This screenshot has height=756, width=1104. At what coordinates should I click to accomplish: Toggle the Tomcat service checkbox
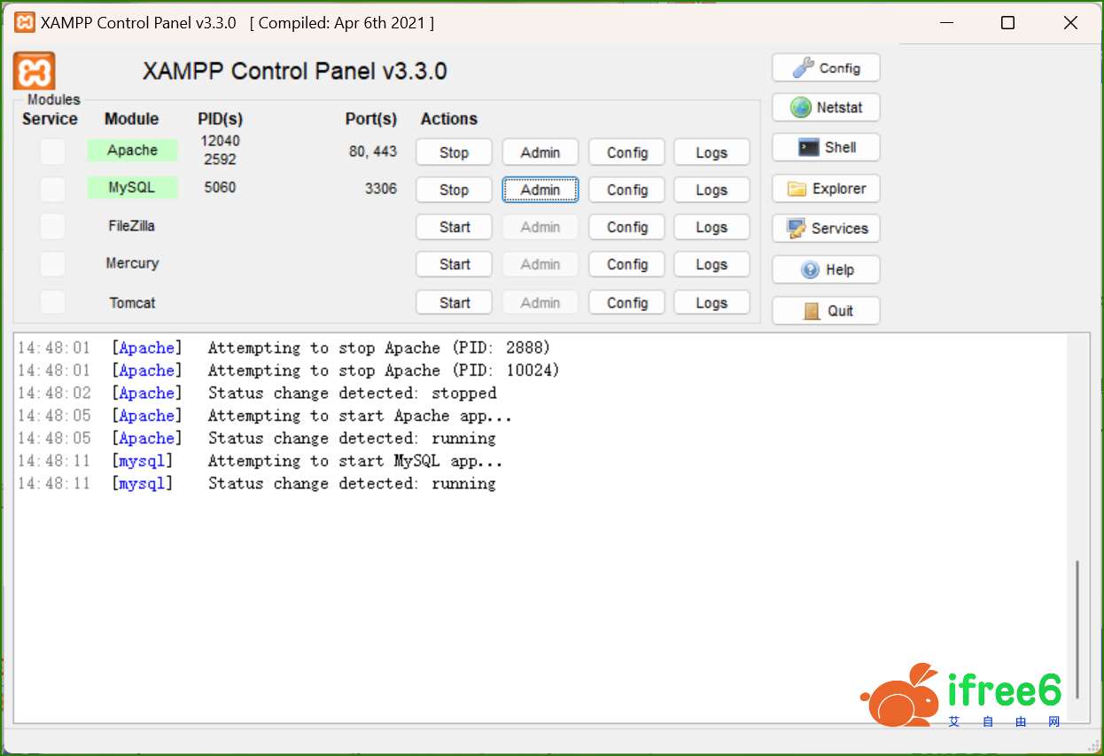click(x=53, y=302)
